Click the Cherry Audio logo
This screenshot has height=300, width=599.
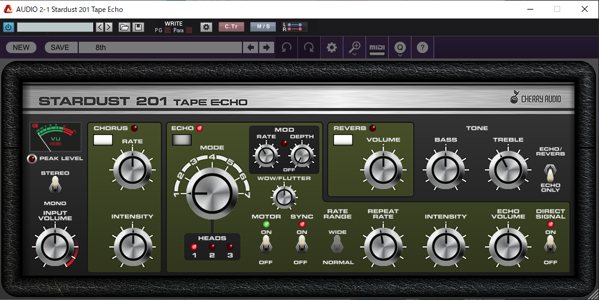pyautogui.click(x=536, y=98)
